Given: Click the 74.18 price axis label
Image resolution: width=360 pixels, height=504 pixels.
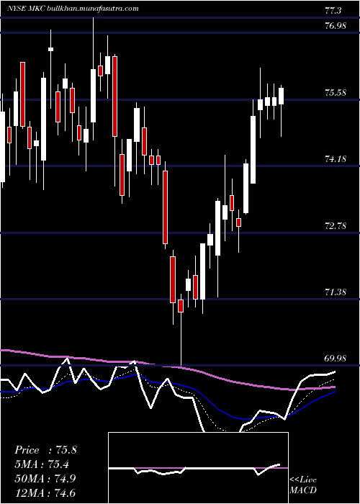Looking at the screenshot, I should 336,159.
